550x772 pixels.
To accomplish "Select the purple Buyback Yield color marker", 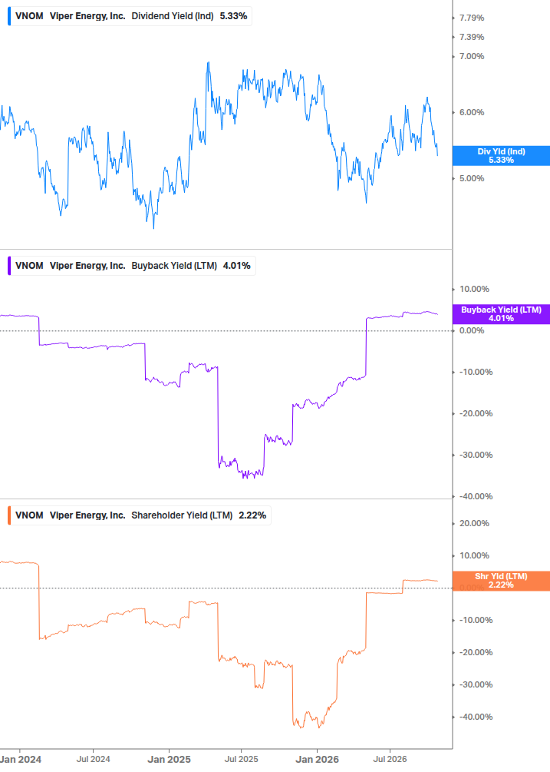I will (x=9, y=266).
